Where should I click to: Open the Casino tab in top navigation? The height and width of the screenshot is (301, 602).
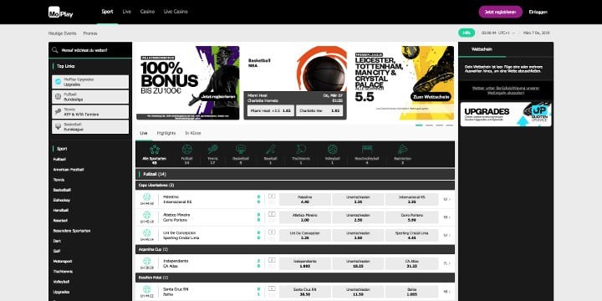[147, 12]
